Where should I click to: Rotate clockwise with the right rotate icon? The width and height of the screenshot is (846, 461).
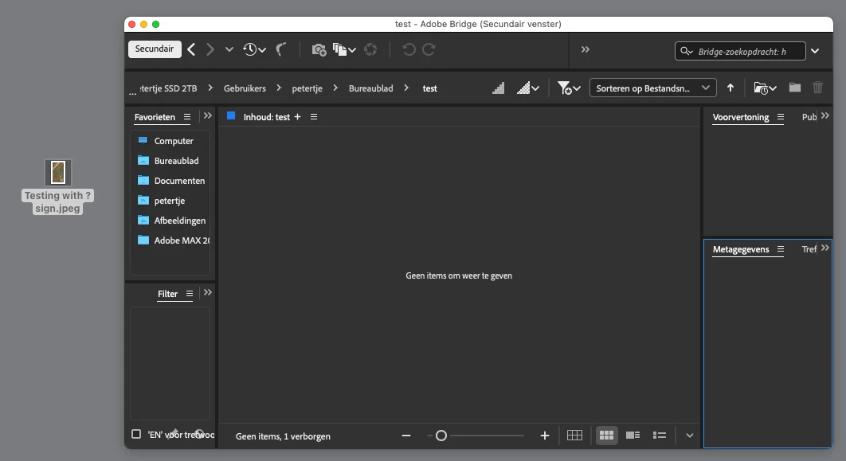429,49
